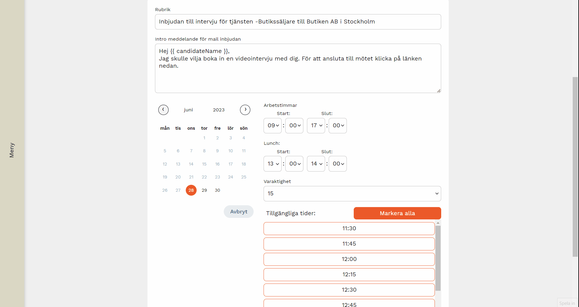Click the available times list scrollbar

pos(438,258)
